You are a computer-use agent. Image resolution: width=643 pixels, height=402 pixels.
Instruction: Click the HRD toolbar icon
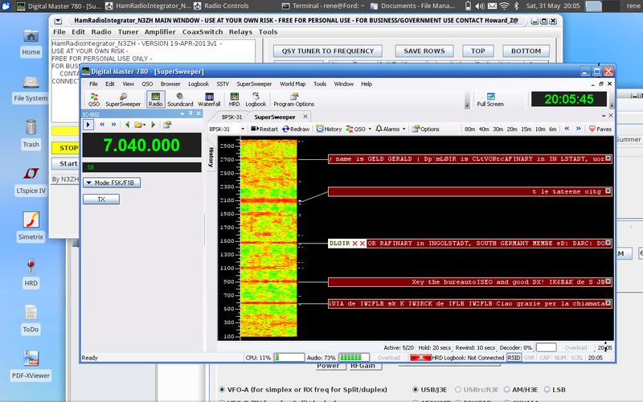[234, 100]
